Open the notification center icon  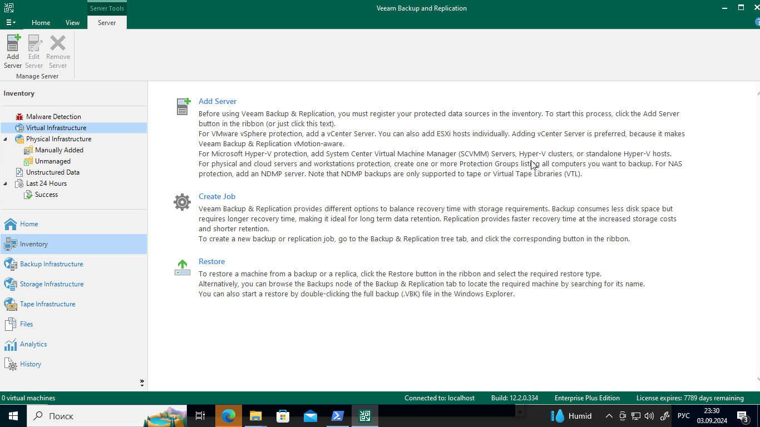click(x=742, y=416)
